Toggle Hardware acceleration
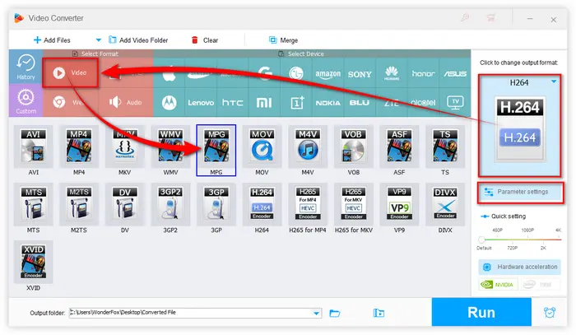576x335 pixels. [521, 268]
